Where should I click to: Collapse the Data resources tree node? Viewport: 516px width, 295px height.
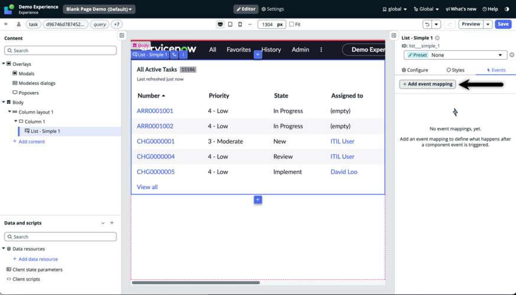[x=4, y=248]
